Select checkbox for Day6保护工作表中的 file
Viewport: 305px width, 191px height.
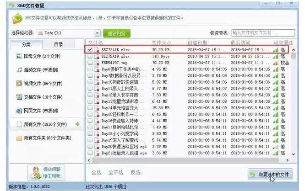click(x=90, y=69)
